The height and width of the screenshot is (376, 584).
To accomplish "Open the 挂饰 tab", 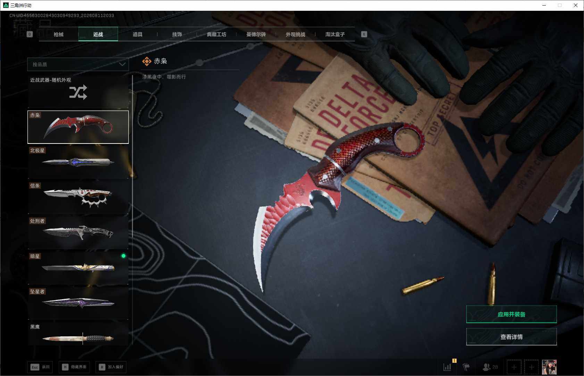I will pyautogui.click(x=177, y=34).
